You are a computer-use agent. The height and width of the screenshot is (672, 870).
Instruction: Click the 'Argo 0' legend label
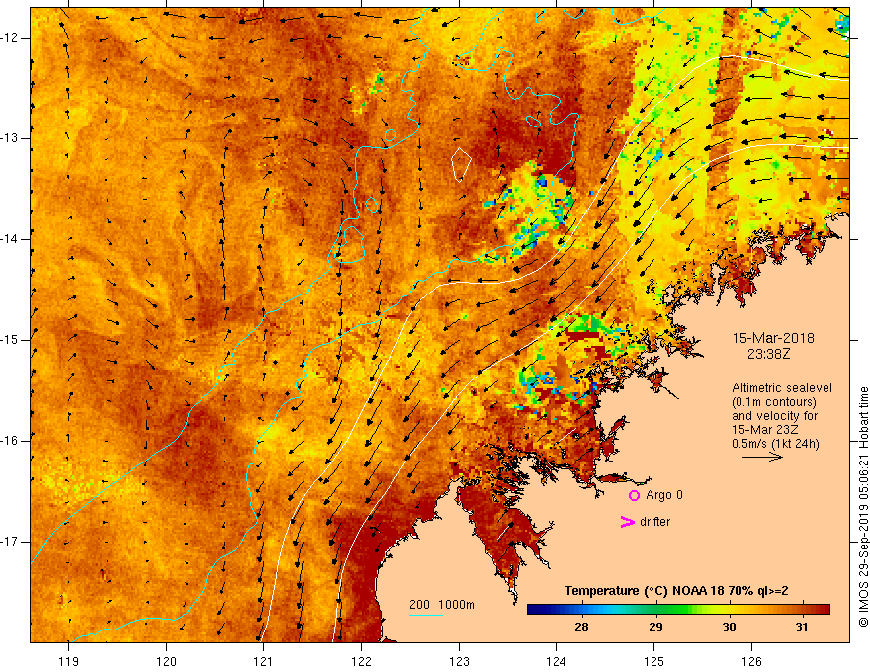pyautogui.click(x=664, y=495)
